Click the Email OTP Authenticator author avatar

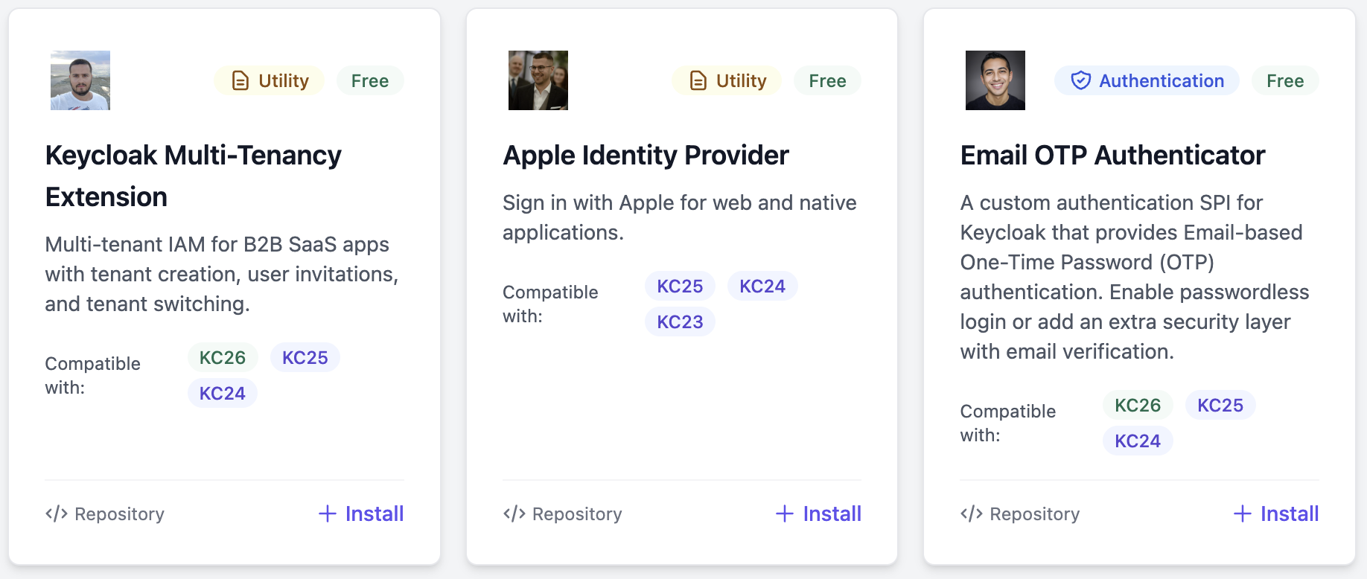pyautogui.click(x=995, y=80)
